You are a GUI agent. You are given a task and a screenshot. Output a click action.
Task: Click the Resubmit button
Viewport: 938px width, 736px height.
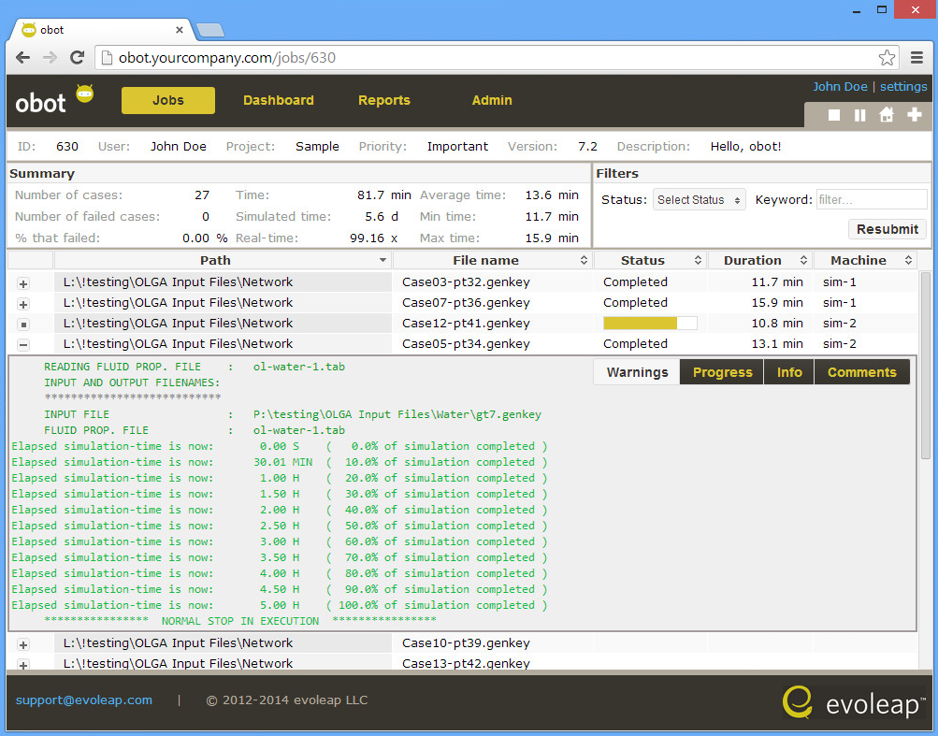click(x=887, y=229)
